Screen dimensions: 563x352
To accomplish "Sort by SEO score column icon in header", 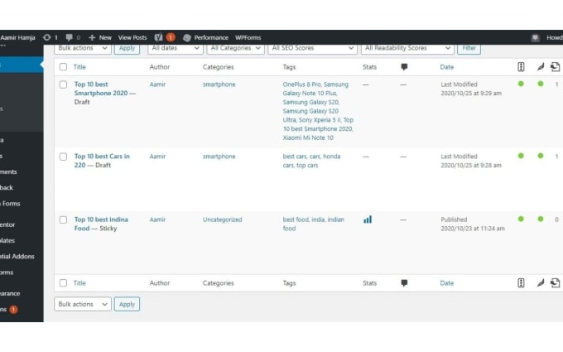I will (521, 67).
